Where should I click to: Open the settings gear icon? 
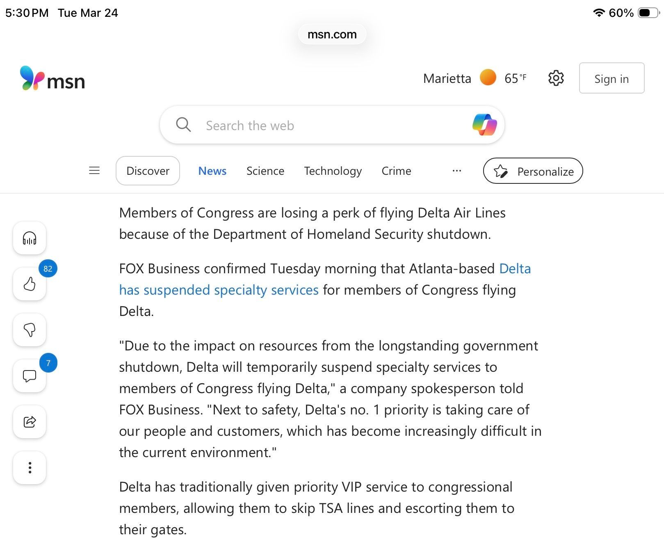pos(556,78)
